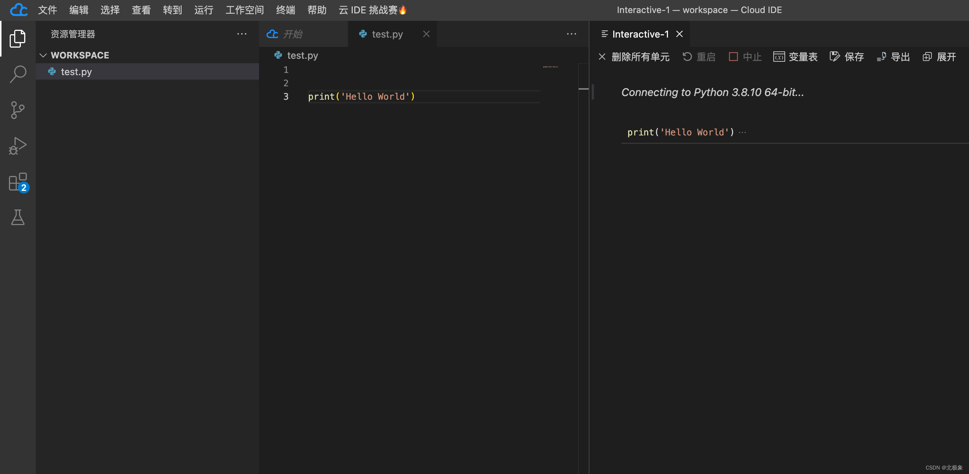Click line number 2 in the editor gutter
The width and height of the screenshot is (969, 474).
click(x=286, y=83)
